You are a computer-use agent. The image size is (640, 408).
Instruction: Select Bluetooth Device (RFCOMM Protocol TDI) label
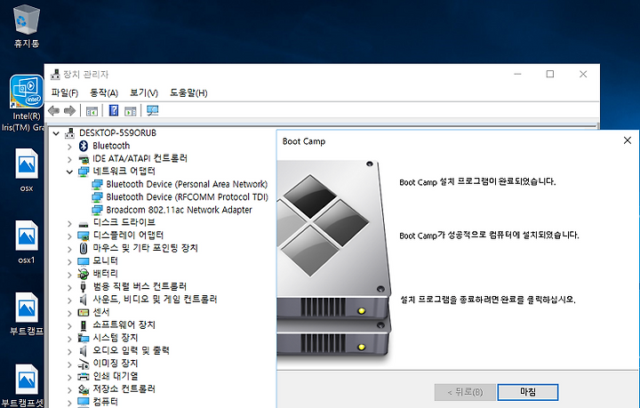coord(187,197)
